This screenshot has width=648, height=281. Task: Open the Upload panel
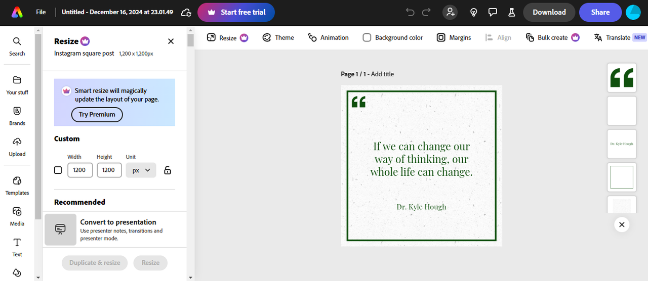click(x=17, y=147)
